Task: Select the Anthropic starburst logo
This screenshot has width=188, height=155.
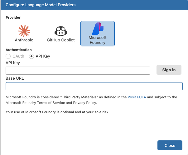Action: pos(24,31)
